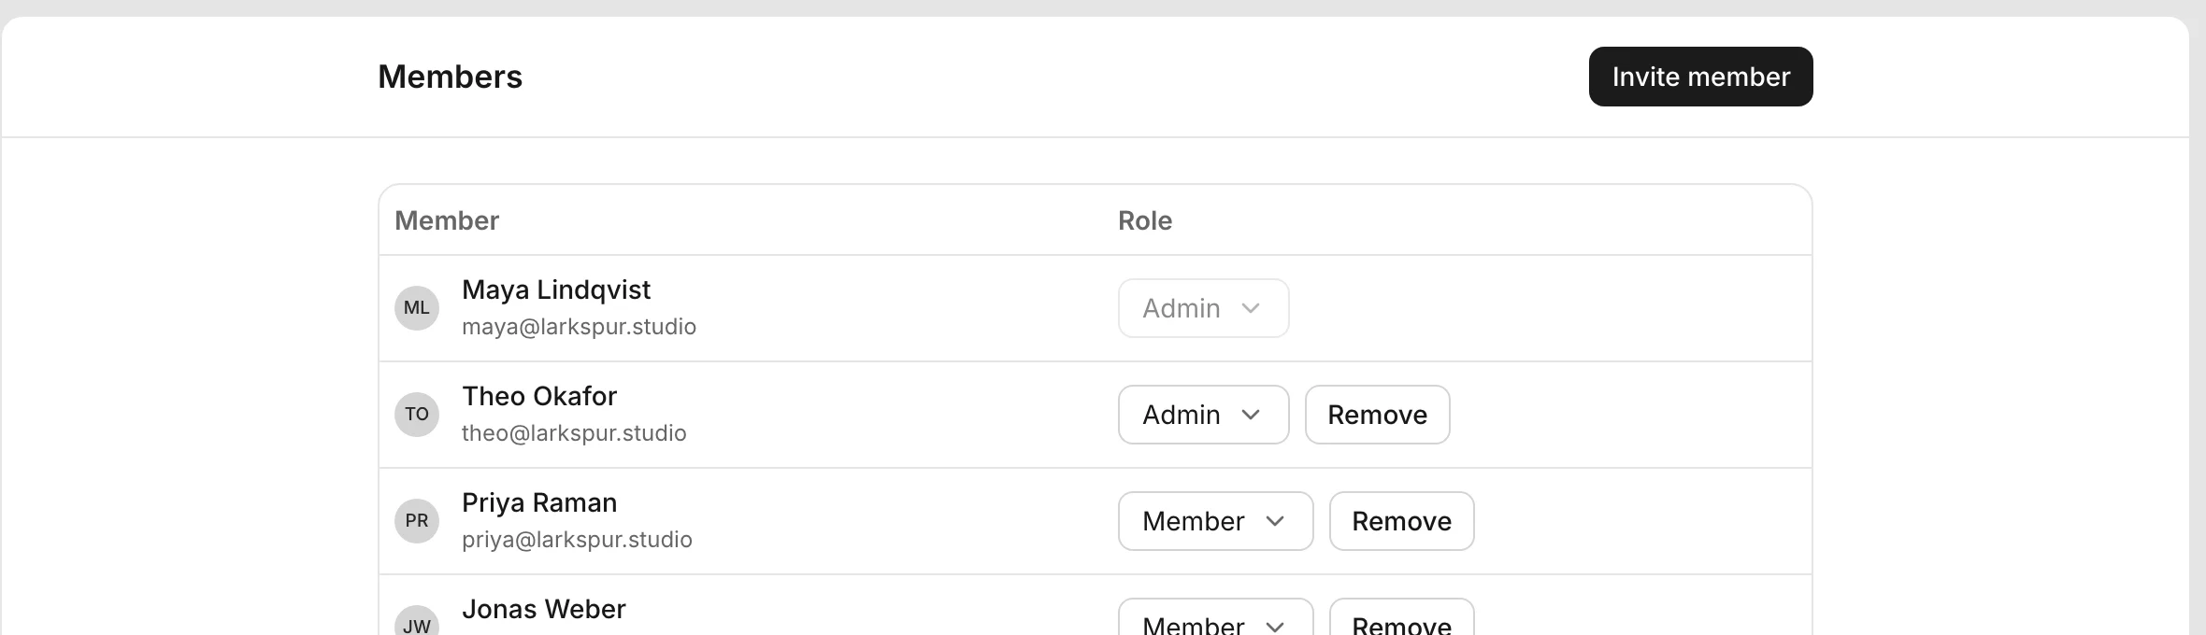Select the email maya@larkspur.studio
Image resolution: width=2206 pixels, height=635 pixels.
pyautogui.click(x=579, y=327)
